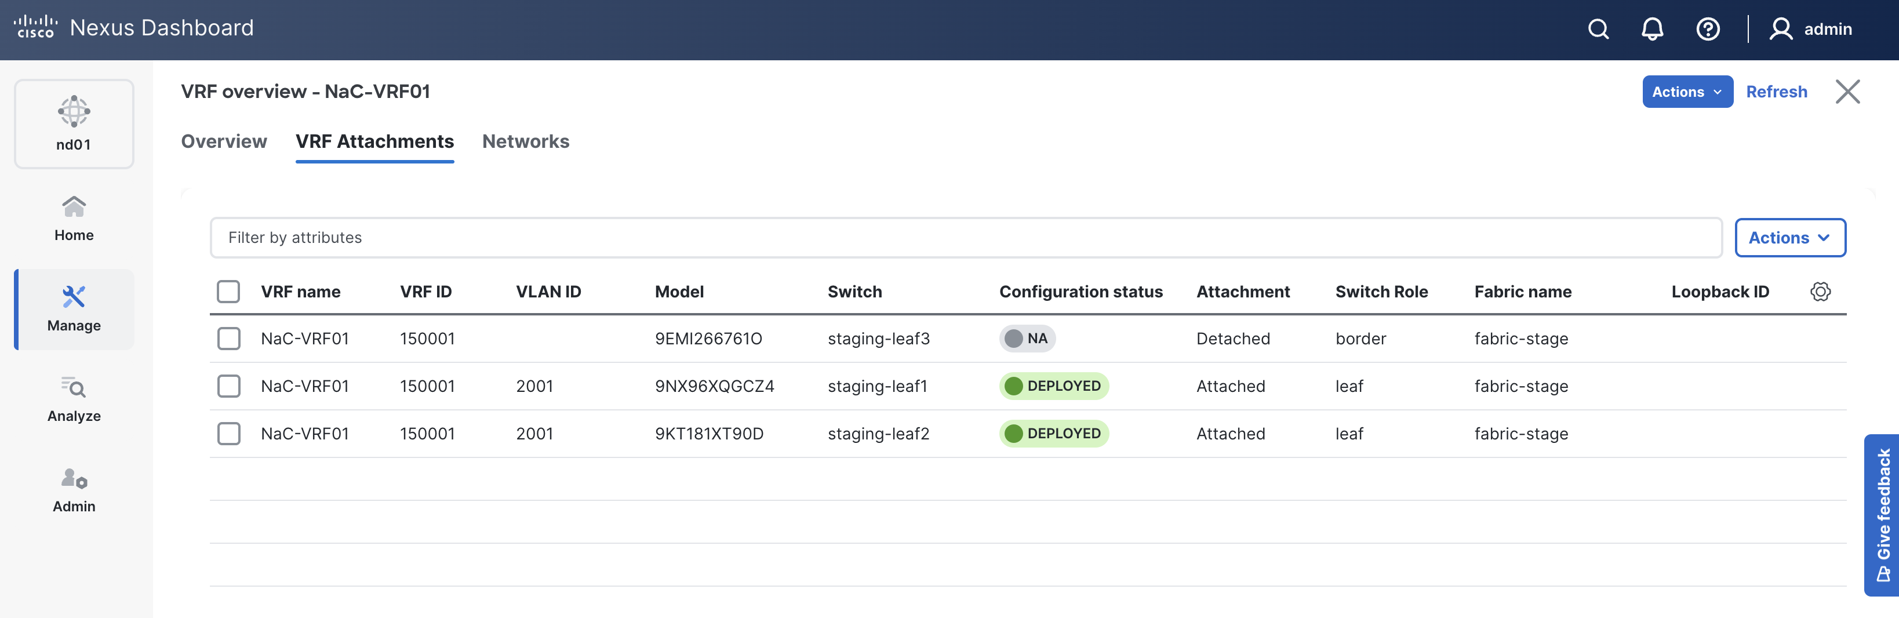Image resolution: width=1899 pixels, height=618 pixels.
Task: Select the staging-leaf2 row checkbox
Action: click(x=228, y=434)
